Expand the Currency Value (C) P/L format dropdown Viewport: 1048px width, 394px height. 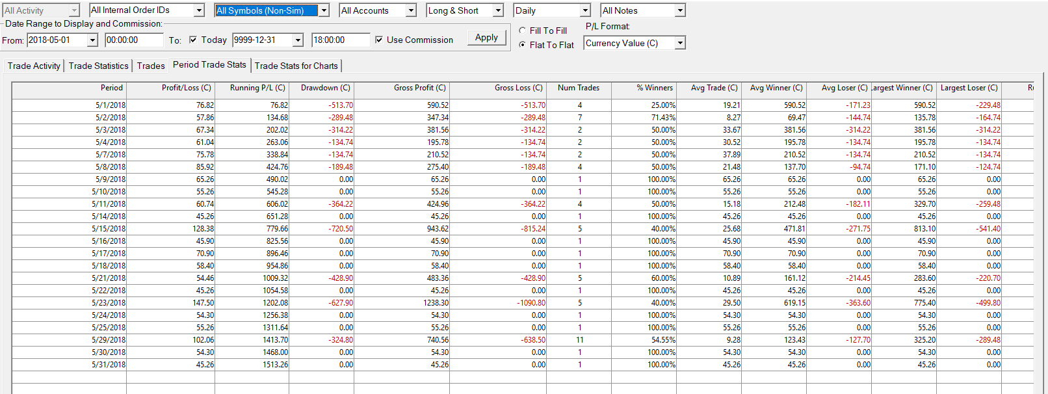coord(635,43)
